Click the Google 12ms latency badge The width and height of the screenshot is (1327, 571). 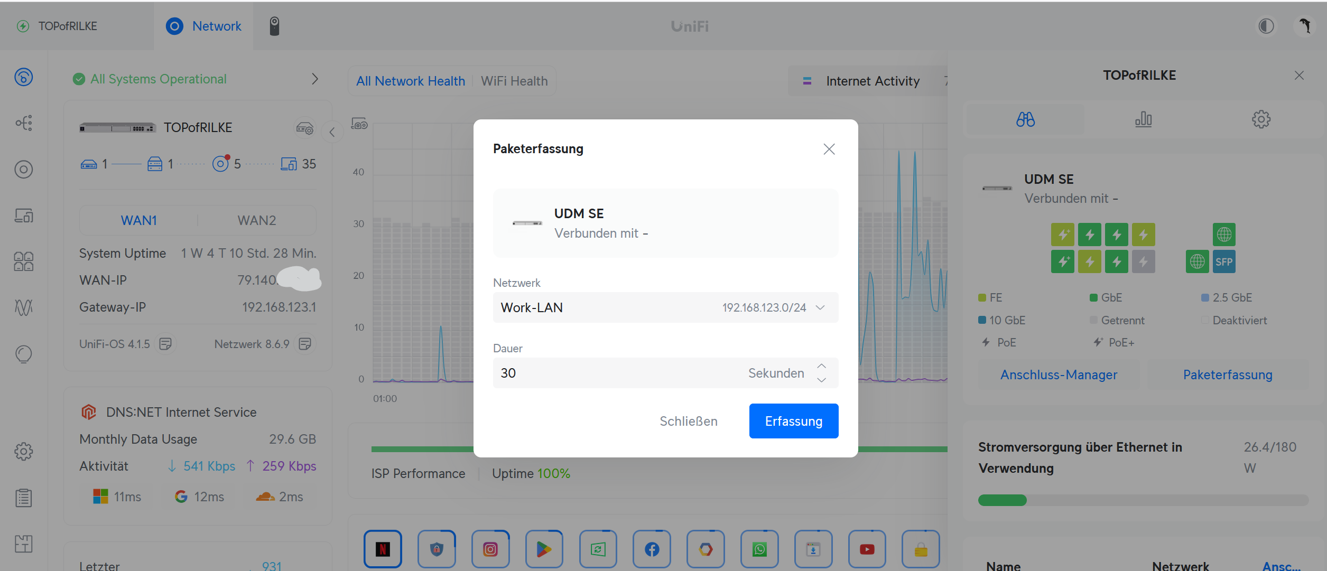click(x=199, y=497)
